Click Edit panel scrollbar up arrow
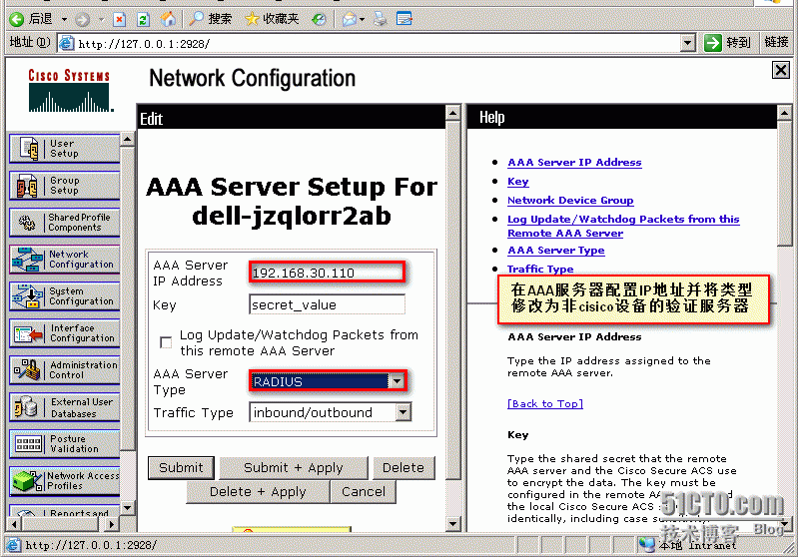This screenshot has height=557, width=798. (x=453, y=113)
